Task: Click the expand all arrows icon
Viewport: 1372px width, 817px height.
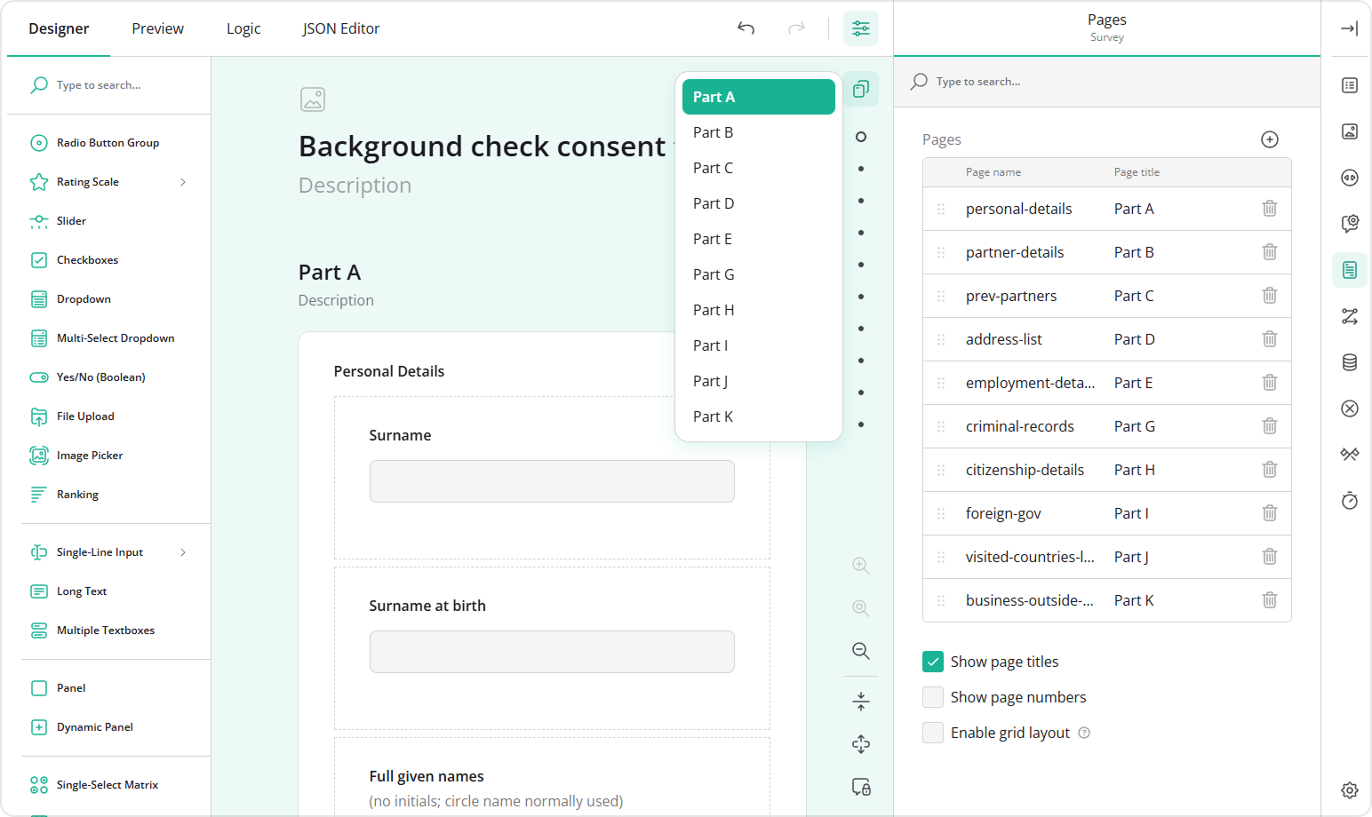Action: coord(861,744)
